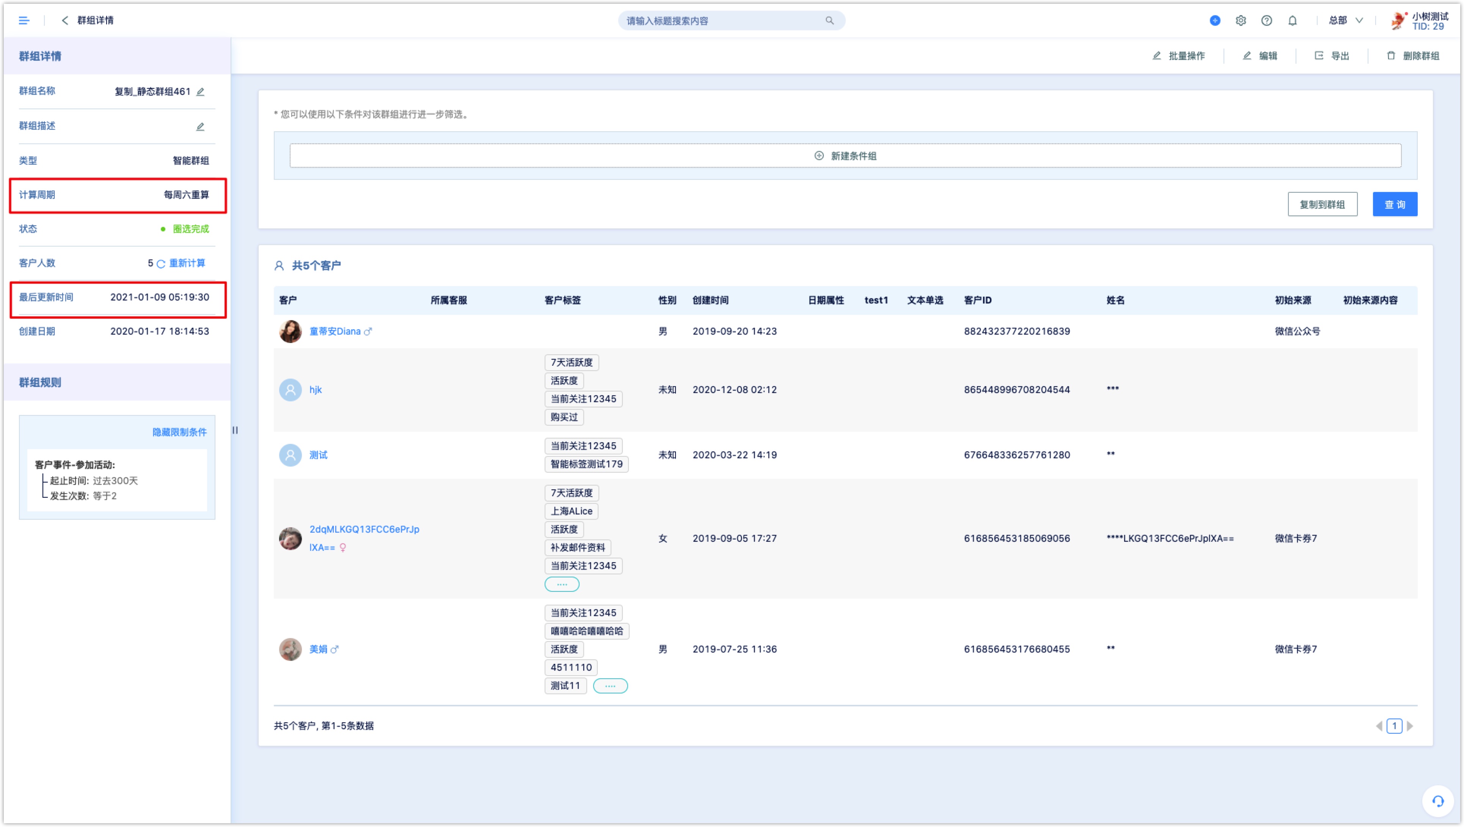
Task: Click 购买过 tag in hjk row
Action: pos(564,417)
